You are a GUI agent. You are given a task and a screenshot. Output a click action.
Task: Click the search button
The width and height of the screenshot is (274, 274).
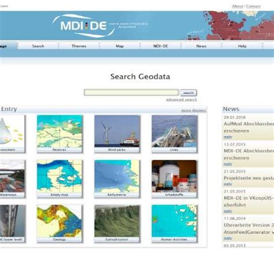coord(188,92)
